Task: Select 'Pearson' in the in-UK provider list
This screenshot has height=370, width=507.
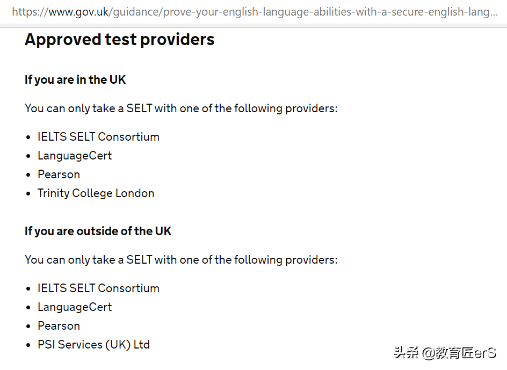Action: (x=59, y=175)
